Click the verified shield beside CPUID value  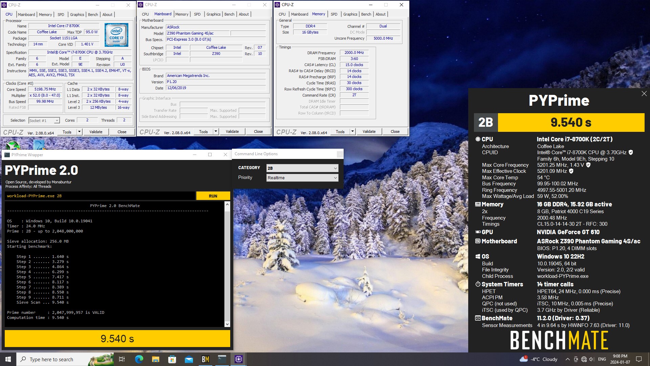coord(631,152)
